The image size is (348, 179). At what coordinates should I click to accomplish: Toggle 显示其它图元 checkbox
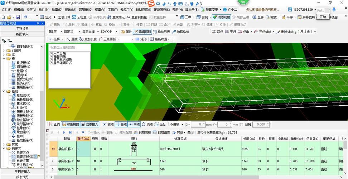pos(51,60)
